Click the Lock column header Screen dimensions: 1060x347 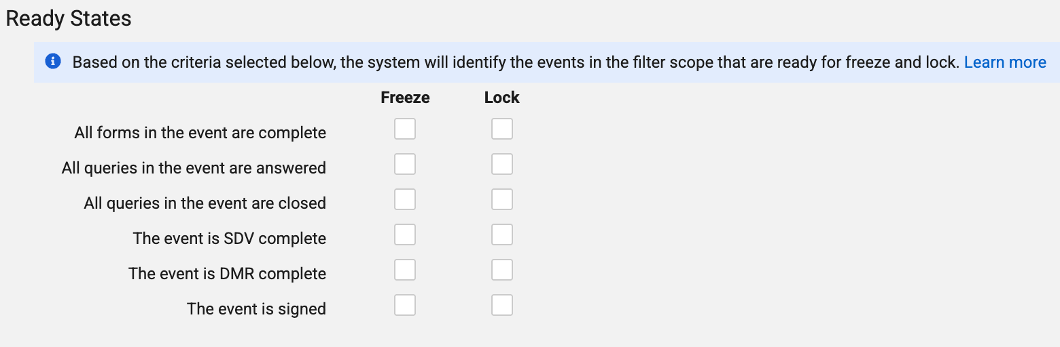point(502,98)
